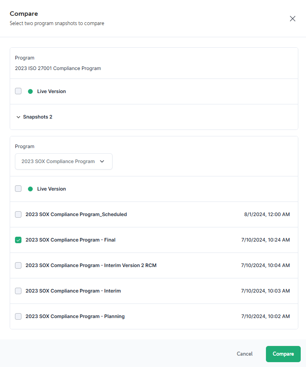306x367 pixels.
Task: Cancel the comparison dialog
Action: coord(244,354)
